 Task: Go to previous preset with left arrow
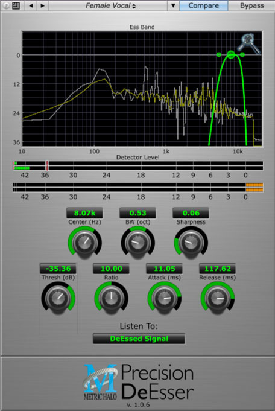tap(31, 5)
